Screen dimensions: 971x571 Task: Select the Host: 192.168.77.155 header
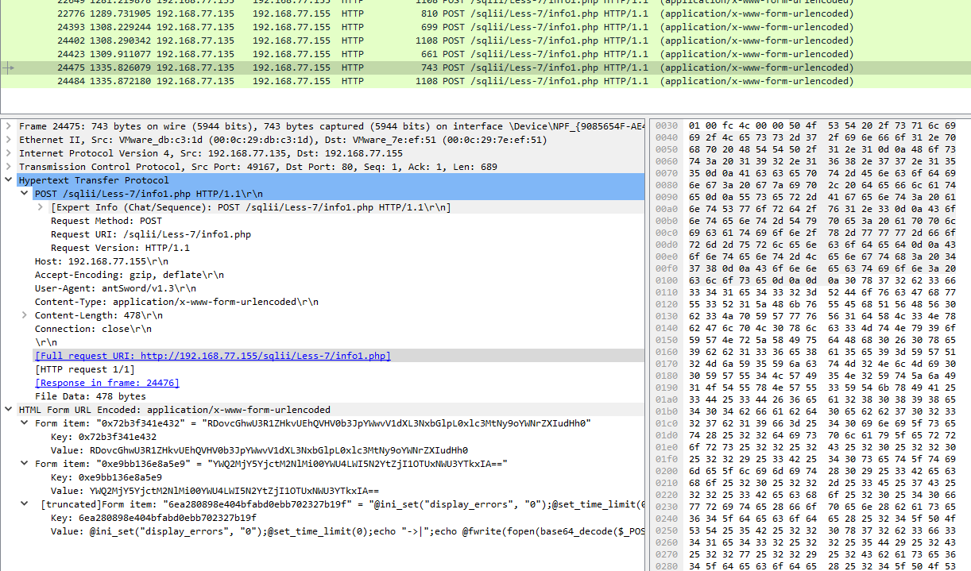pos(102,261)
